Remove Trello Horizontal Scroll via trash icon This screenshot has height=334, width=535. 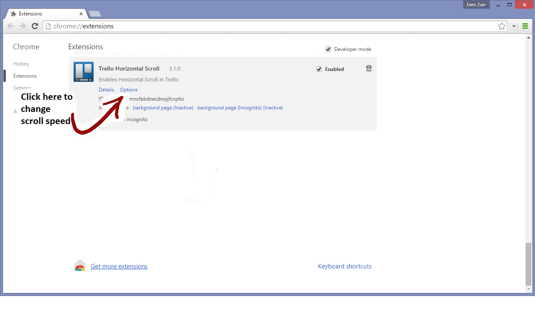pyautogui.click(x=369, y=68)
